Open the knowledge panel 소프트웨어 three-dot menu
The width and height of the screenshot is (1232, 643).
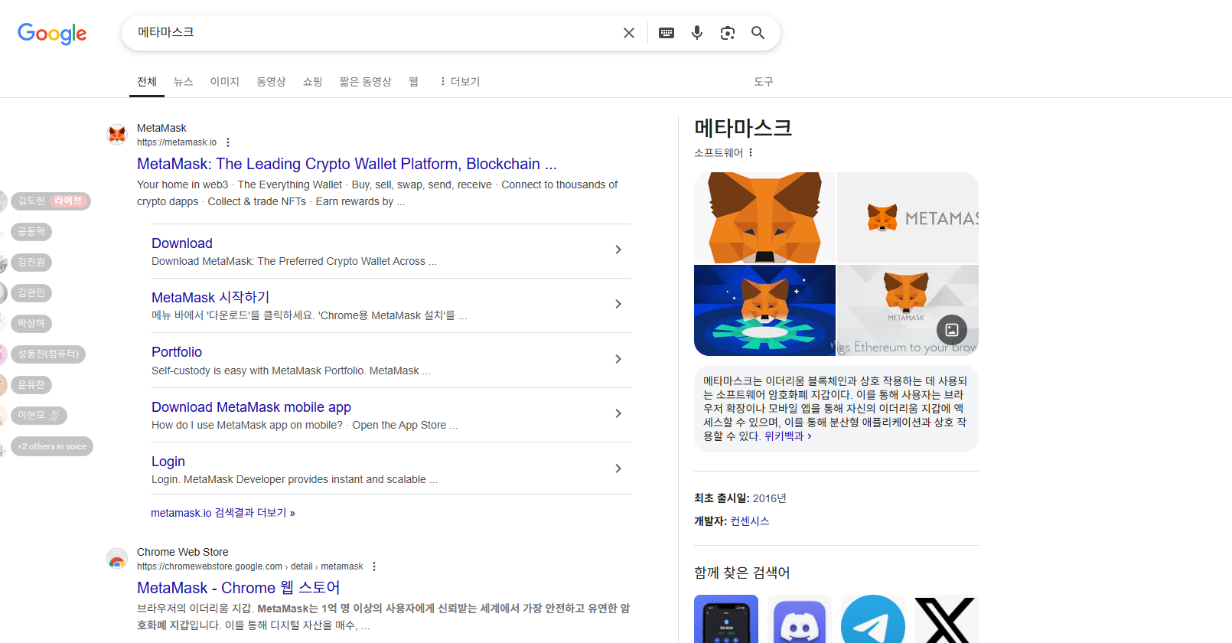tap(751, 152)
